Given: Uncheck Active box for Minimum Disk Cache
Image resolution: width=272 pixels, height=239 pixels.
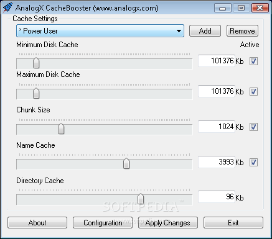Looking at the screenshot, I should click(x=253, y=61).
